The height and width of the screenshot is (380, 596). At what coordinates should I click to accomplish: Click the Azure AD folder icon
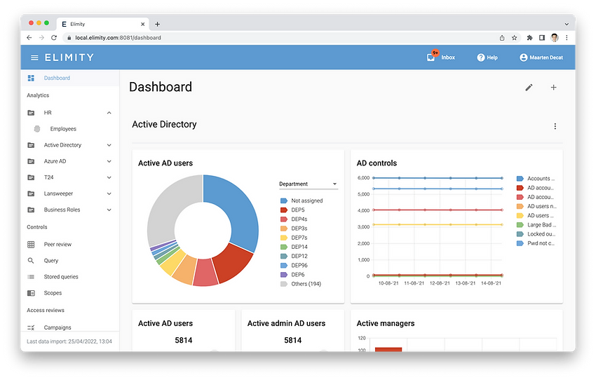[31, 161]
